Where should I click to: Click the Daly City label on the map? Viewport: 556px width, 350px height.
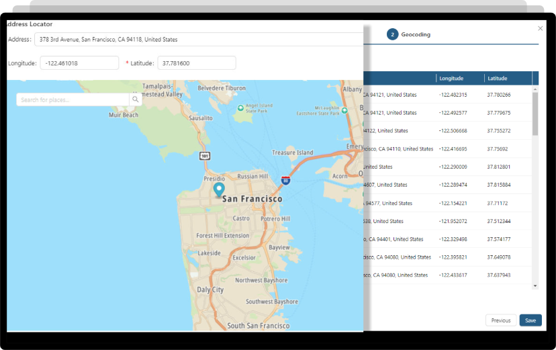[x=210, y=290]
